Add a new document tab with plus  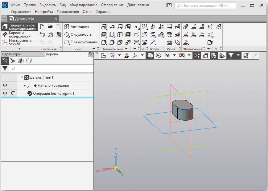(x=4, y=18)
